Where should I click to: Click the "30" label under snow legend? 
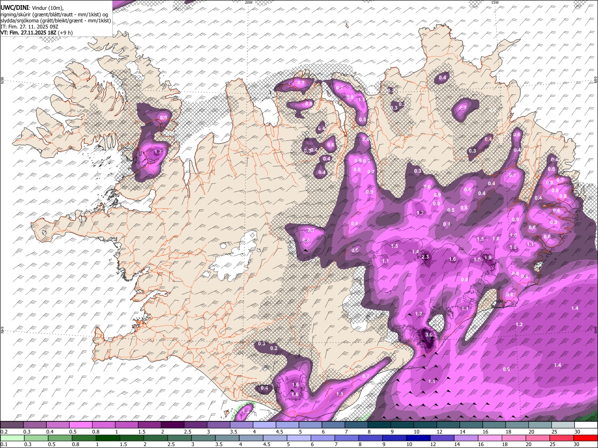point(577,432)
